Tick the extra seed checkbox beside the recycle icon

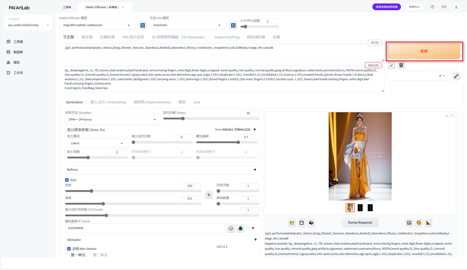pyautogui.click(x=248, y=228)
